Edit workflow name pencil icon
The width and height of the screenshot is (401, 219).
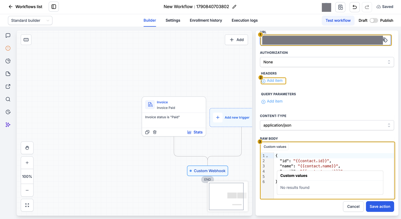click(234, 7)
